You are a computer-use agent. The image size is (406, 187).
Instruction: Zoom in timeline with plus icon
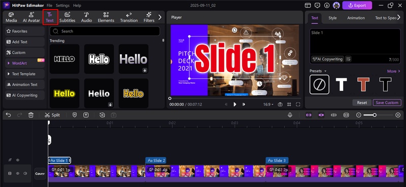[398, 115]
